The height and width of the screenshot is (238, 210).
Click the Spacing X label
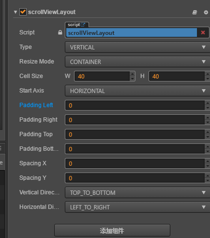(33, 163)
